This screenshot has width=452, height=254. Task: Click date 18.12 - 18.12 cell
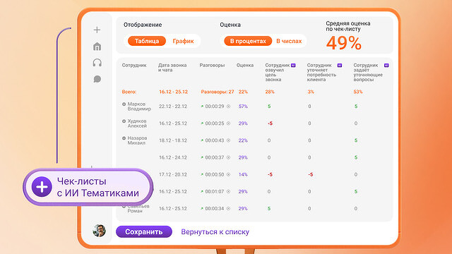(173, 140)
